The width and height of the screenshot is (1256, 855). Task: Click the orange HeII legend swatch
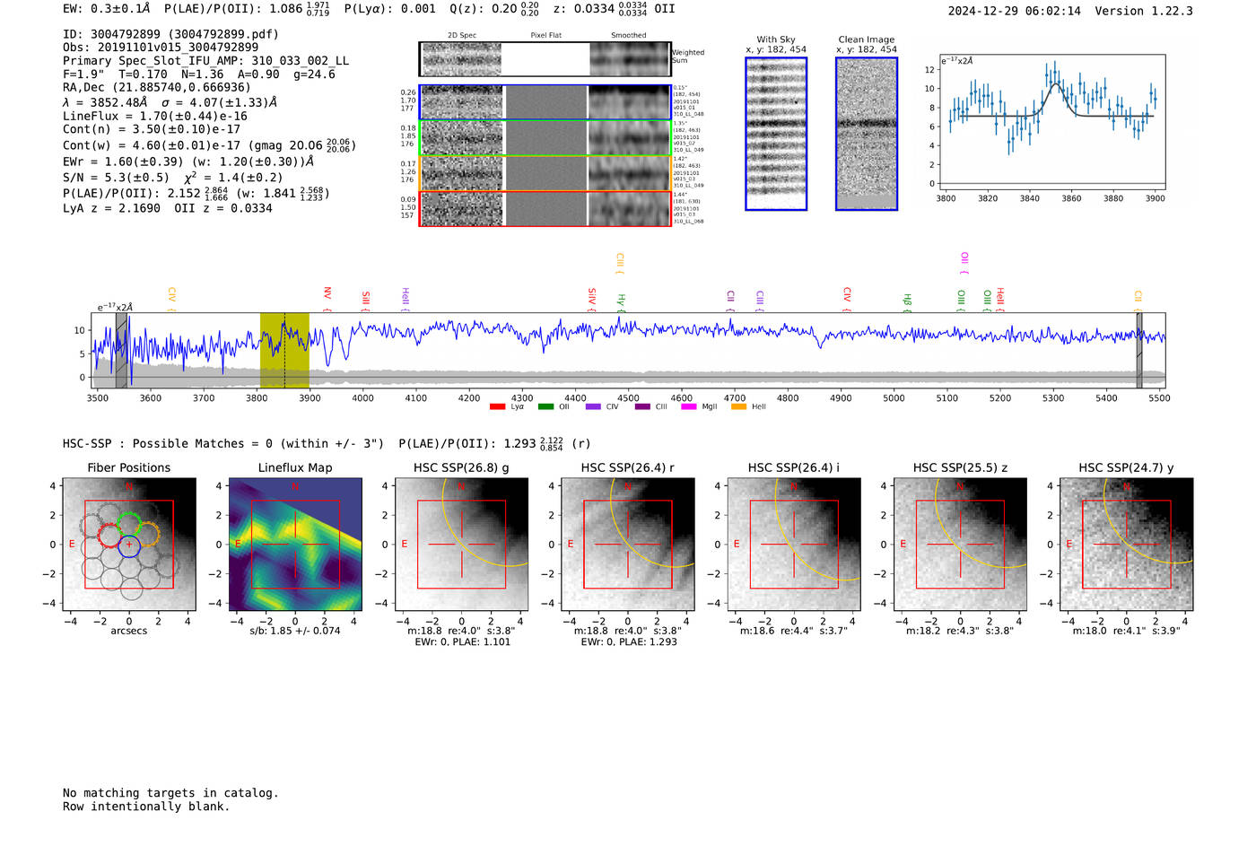coord(739,406)
